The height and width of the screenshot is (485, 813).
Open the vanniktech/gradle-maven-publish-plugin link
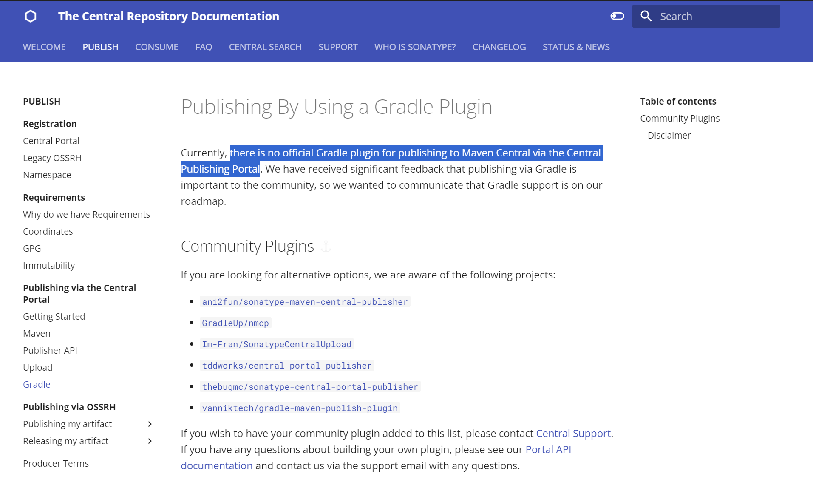tap(299, 408)
